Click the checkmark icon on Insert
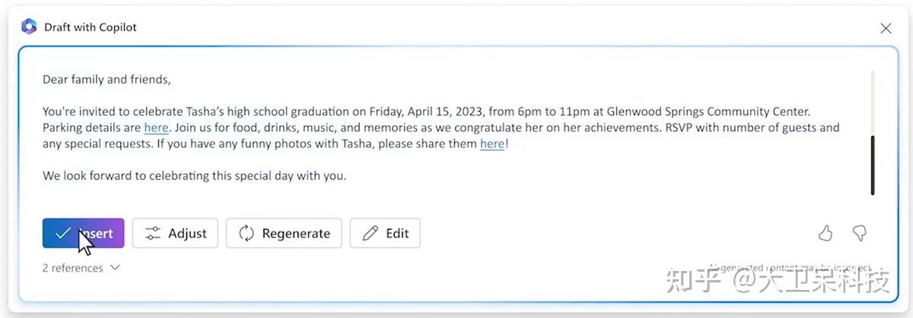913x318 pixels. pyautogui.click(x=63, y=233)
